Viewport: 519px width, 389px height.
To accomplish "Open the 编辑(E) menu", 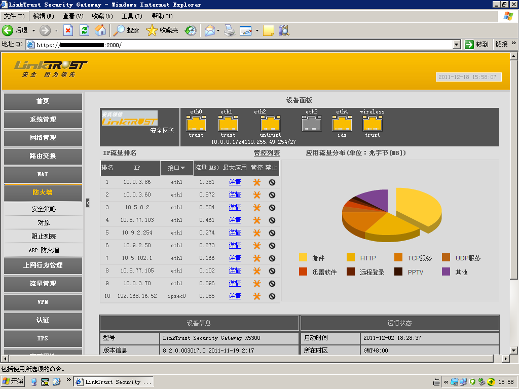I will click(x=44, y=16).
